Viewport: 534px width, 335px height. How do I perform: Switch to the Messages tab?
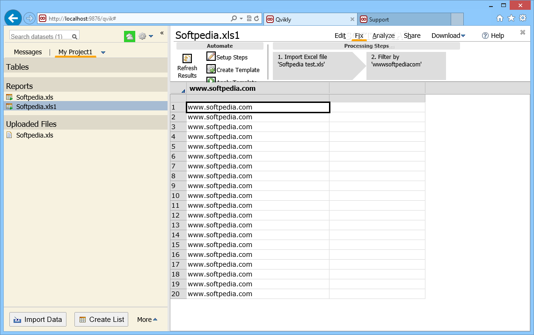pyautogui.click(x=28, y=52)
